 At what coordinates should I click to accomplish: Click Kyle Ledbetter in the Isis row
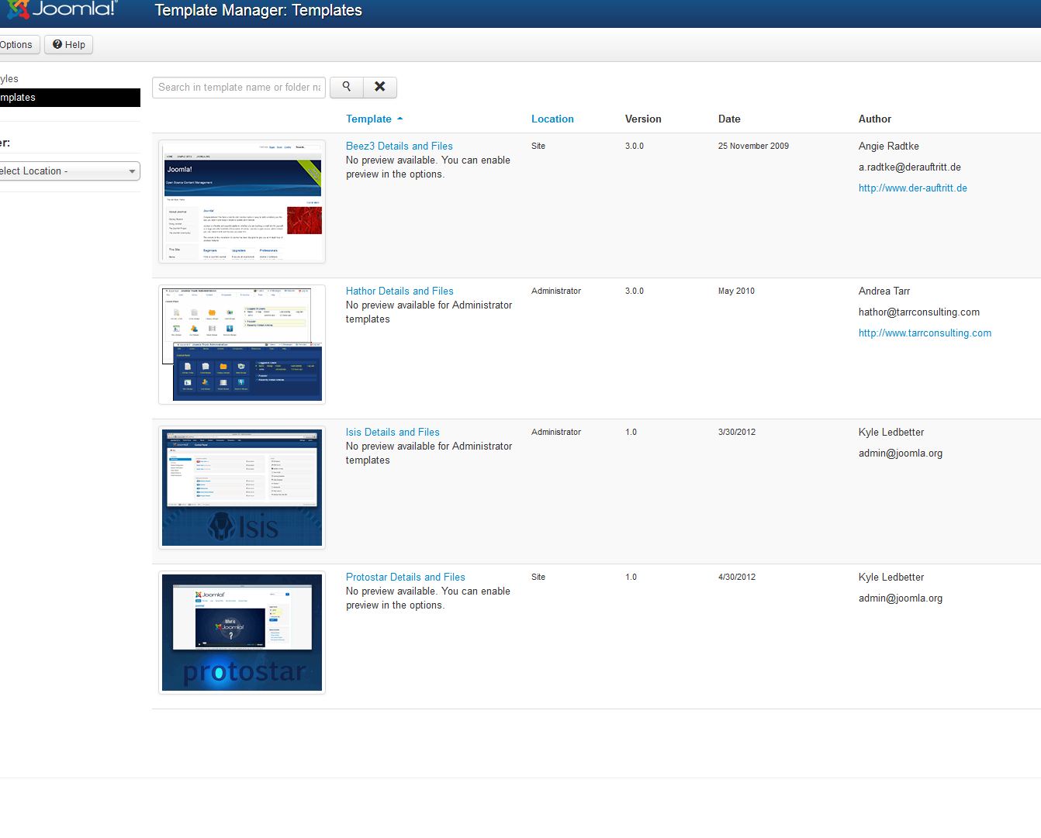point(891,432)
